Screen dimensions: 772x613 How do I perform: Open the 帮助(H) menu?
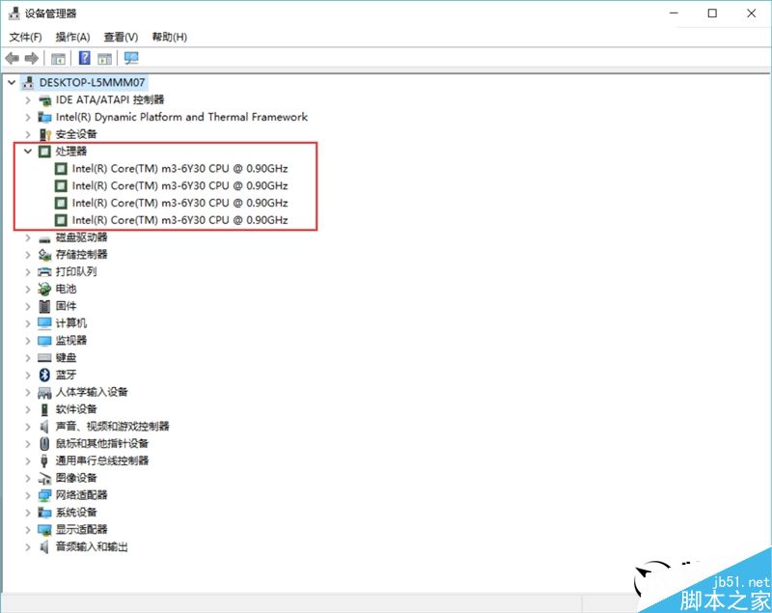coord(170,37)
